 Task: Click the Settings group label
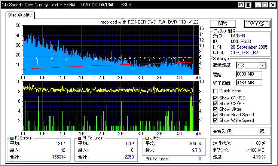tap(221, 59)
